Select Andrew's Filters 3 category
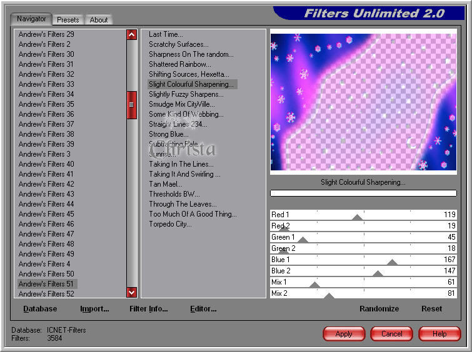 tap(44, 154)
